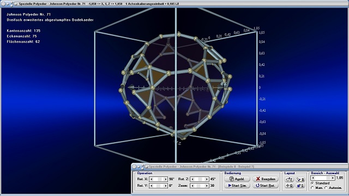
Task: Click the layout F icon button
Action: 289,179
